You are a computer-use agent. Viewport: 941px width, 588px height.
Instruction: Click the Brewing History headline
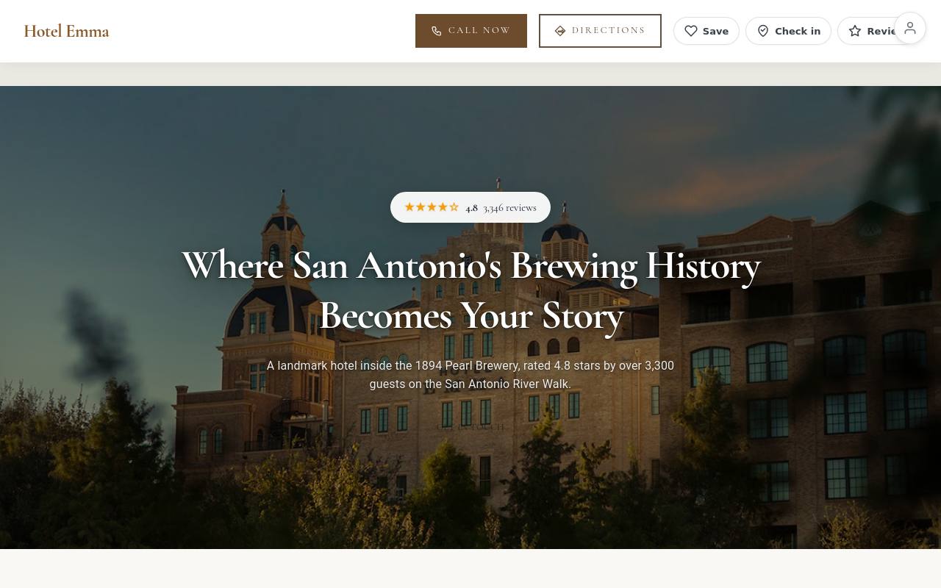click(470, 290)
